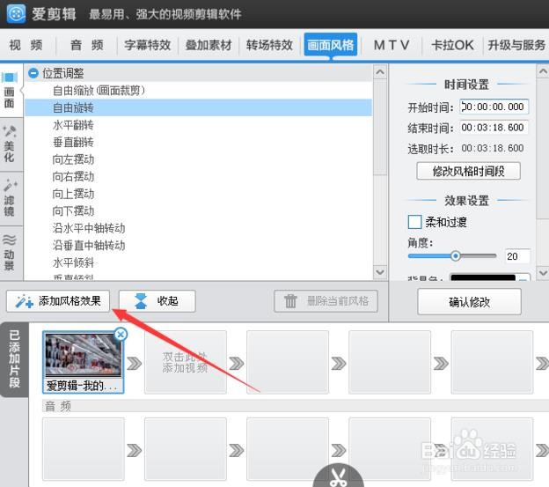Click the 爱剪辑 app logo icon
The image size is (549, 487).
pos(16,14)
